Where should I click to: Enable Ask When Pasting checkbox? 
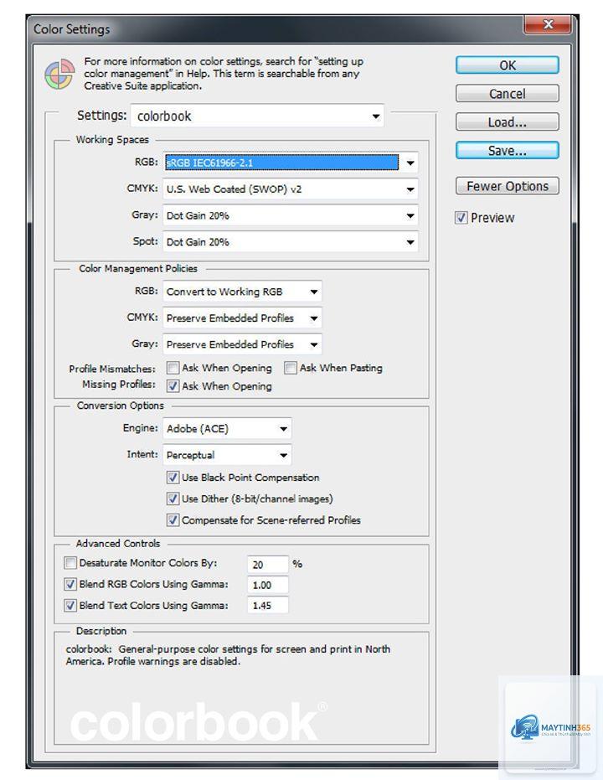[x=291, y=368]
